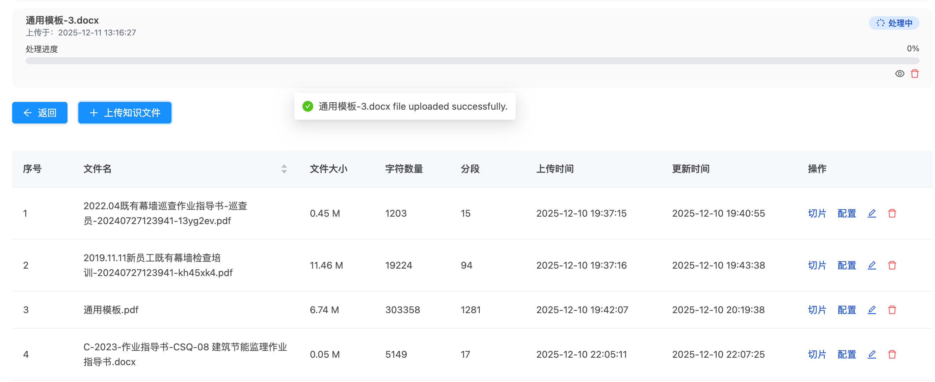
Task: Click edit pencil for 通用模板.pdf
Action: (x=872, y=310)
